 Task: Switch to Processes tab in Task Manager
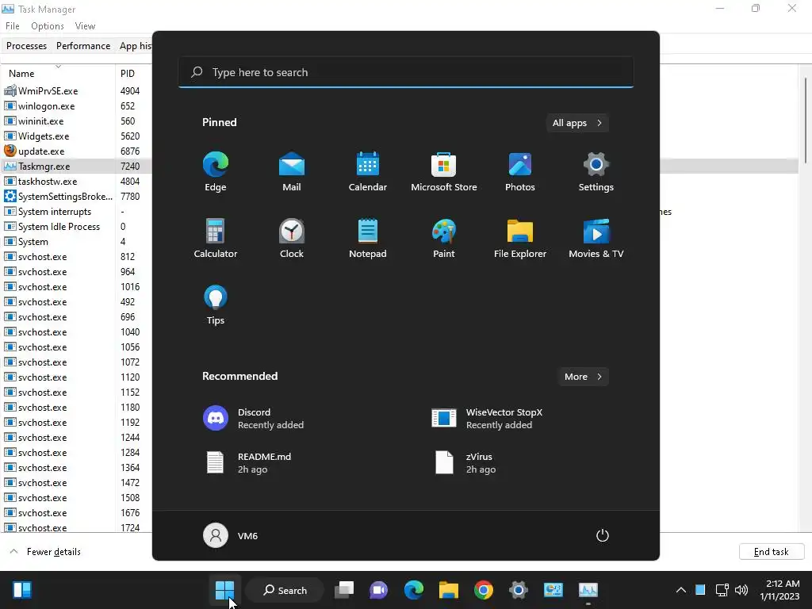click(26, 45)
